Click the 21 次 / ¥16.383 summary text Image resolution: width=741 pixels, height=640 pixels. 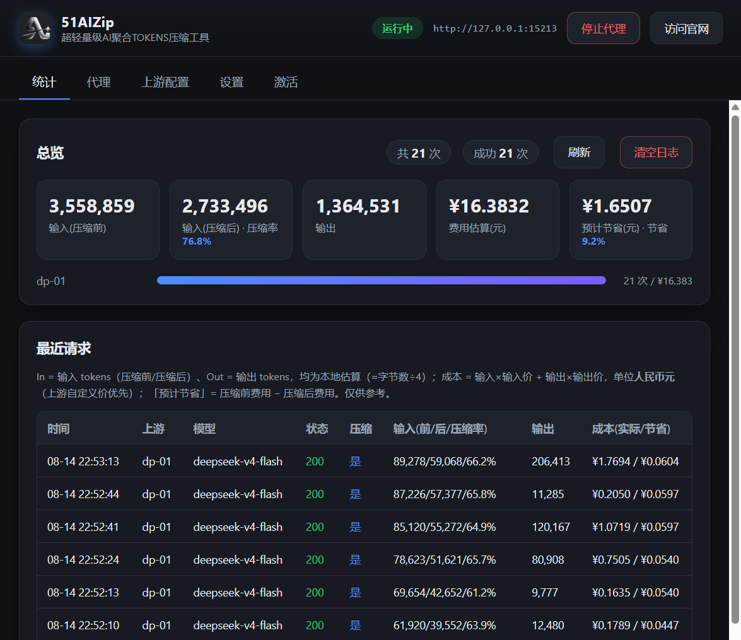tap(657, 281)
